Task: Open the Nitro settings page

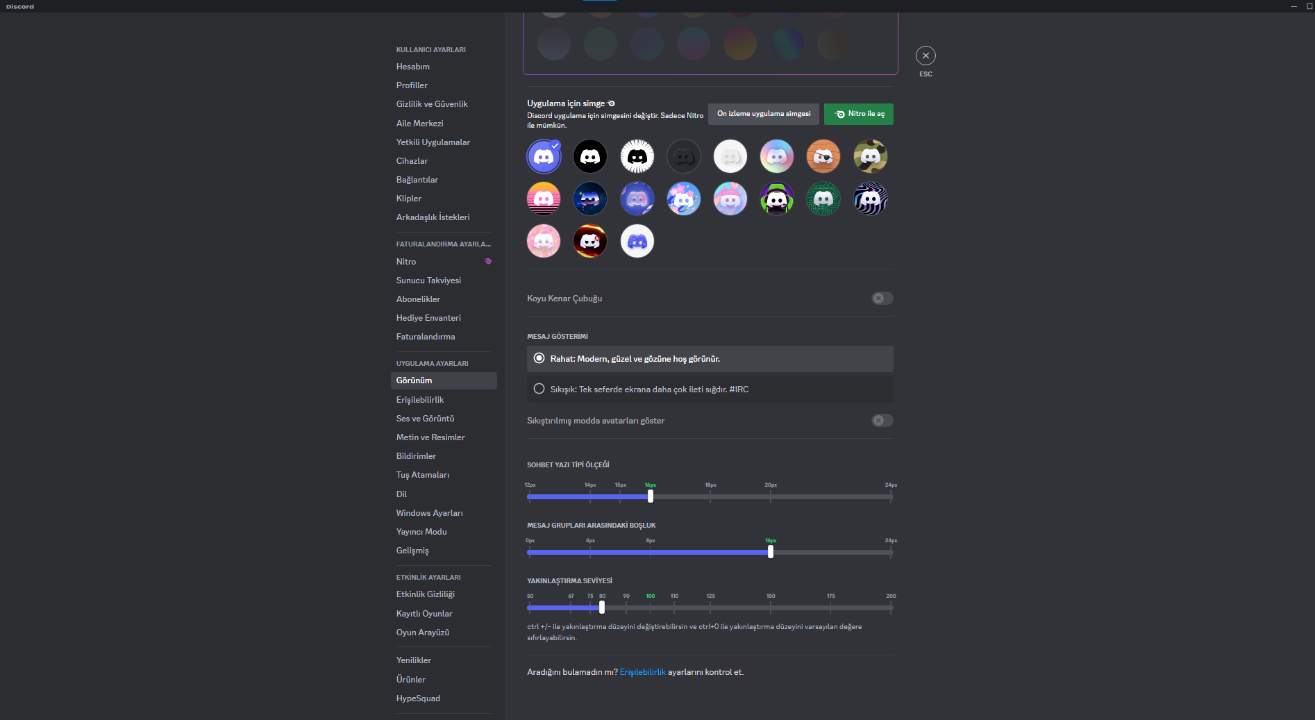Action: tap(444, 262)
